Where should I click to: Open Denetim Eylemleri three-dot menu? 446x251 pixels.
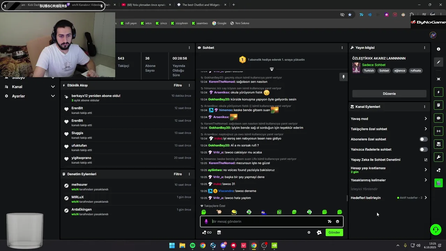189,174
